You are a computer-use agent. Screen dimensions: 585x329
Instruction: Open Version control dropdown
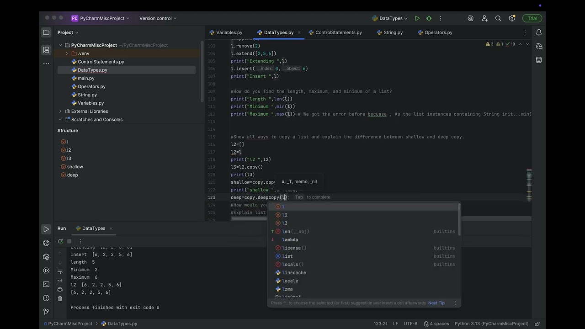(x=158, y=18)
